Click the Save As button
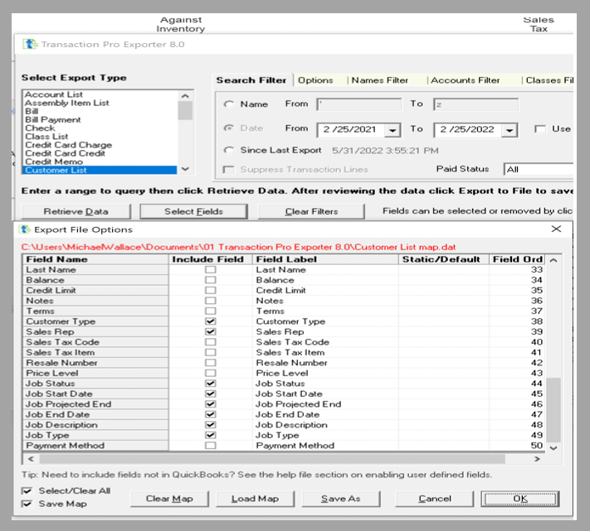This screenshot has height=531, width=590. [341, 499]
